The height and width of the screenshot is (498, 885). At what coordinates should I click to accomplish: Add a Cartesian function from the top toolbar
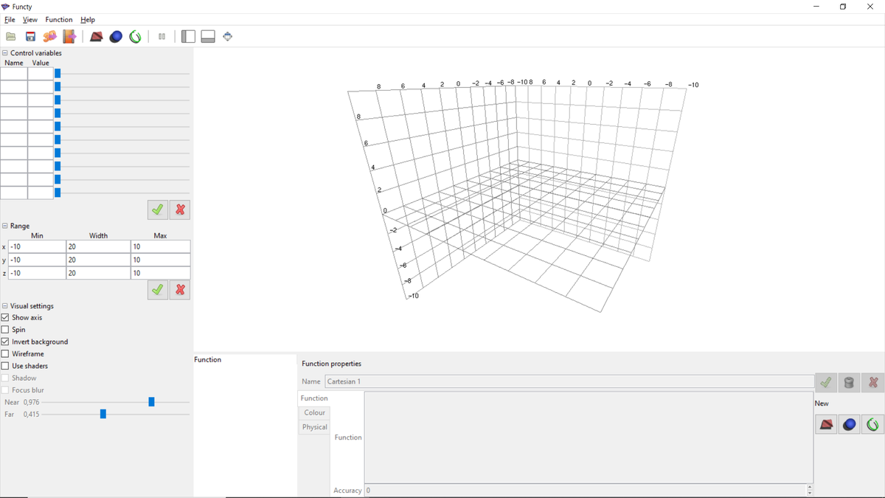(x=96, y=36)
